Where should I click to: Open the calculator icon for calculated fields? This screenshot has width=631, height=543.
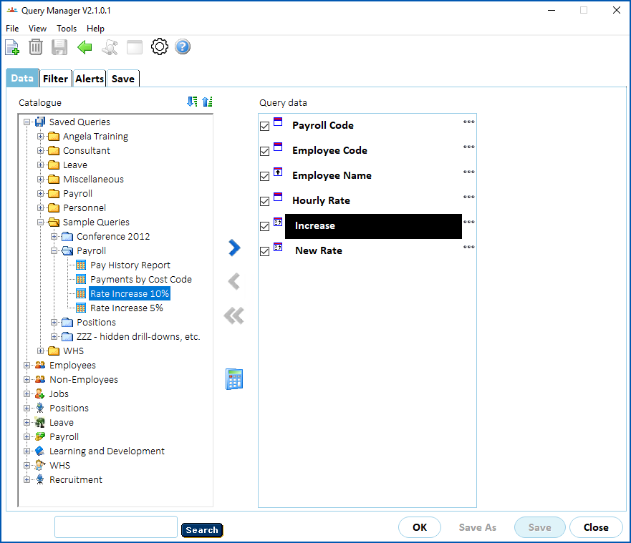[x=234, y=379]
